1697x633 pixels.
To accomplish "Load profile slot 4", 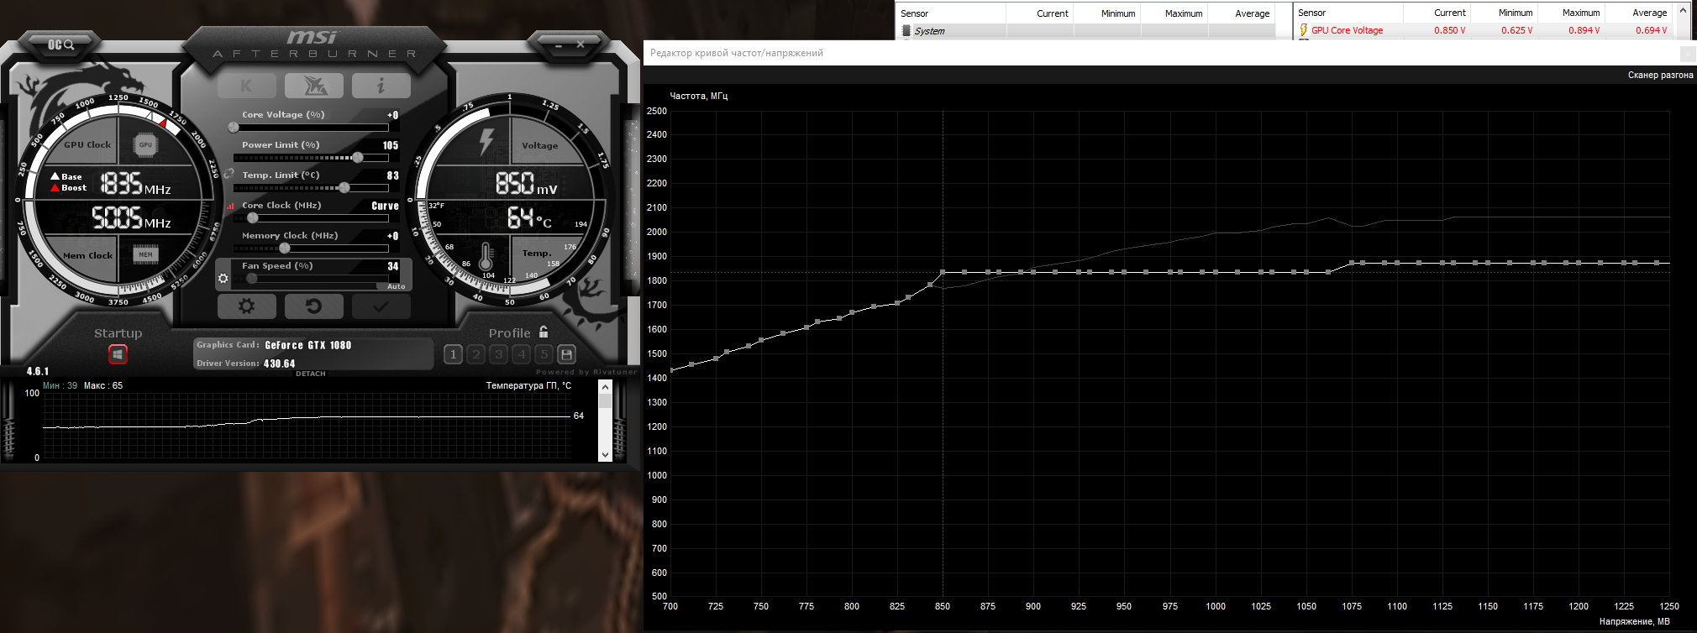I will tap(522, 354).
